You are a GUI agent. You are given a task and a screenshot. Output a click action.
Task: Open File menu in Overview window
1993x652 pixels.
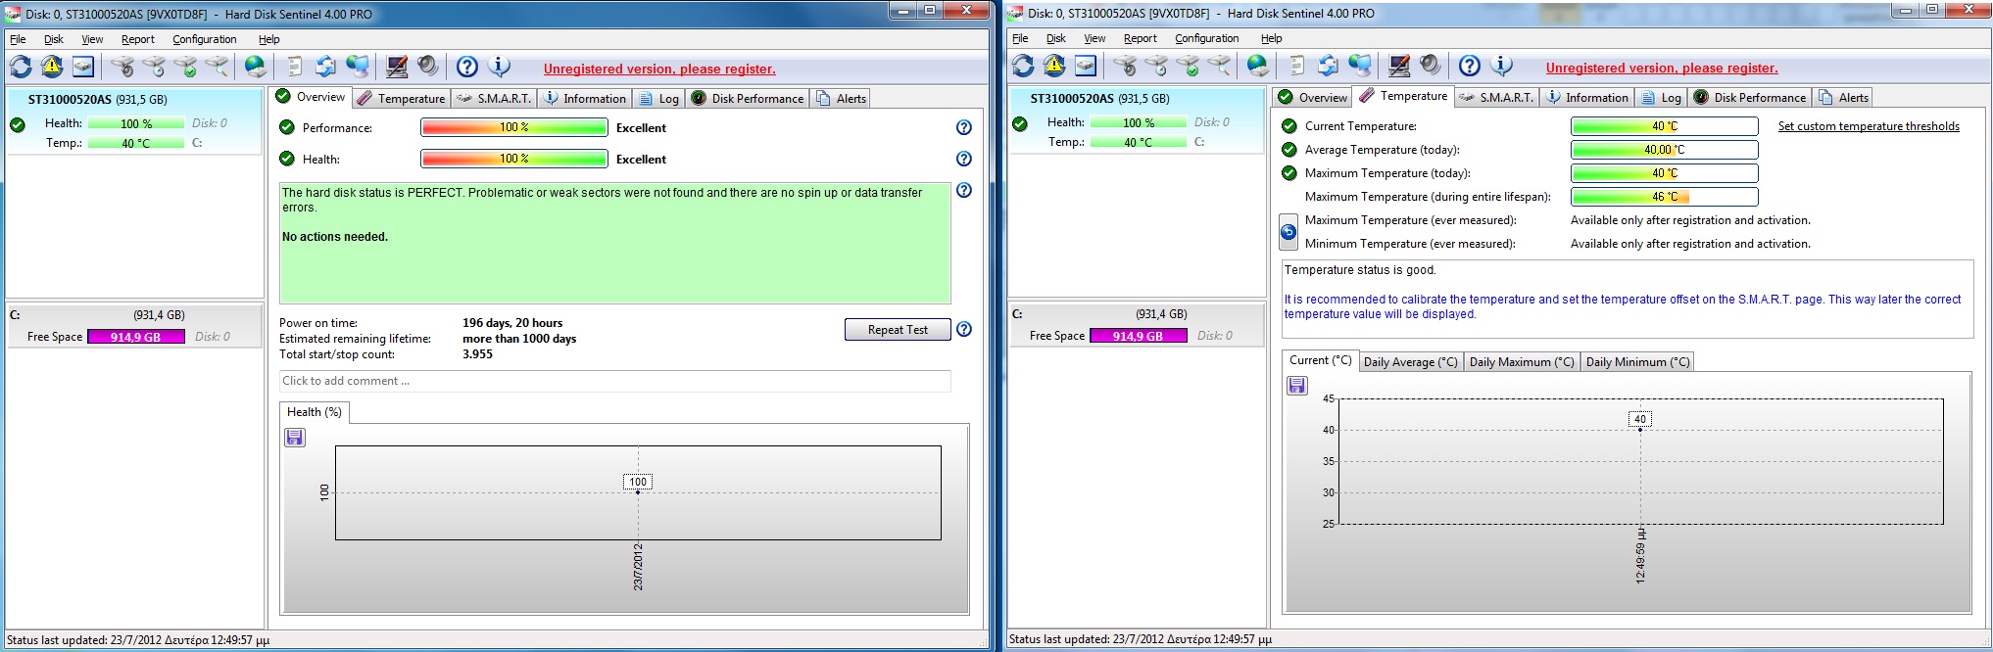[x=18, y=39]
